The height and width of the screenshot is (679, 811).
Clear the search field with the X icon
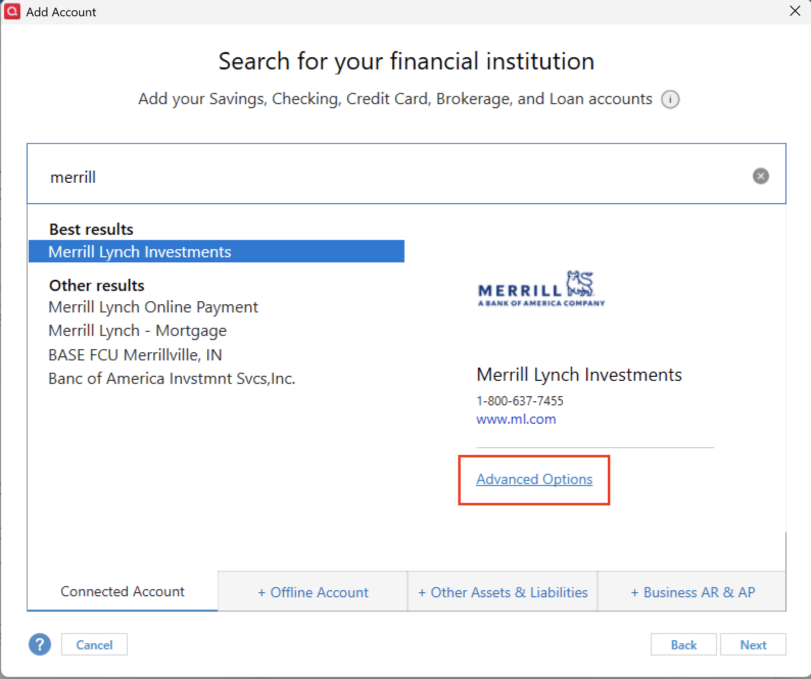click(760, 176)
